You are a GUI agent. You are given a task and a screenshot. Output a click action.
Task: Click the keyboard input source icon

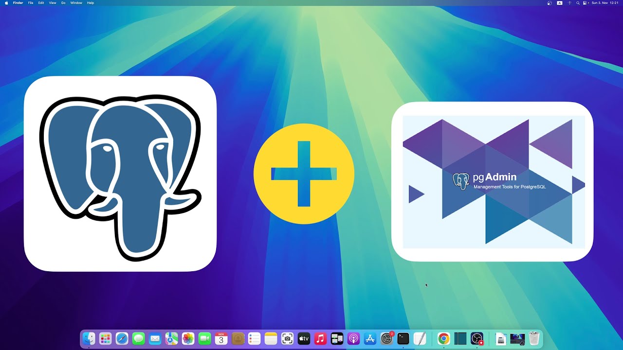tap(559, 3)
